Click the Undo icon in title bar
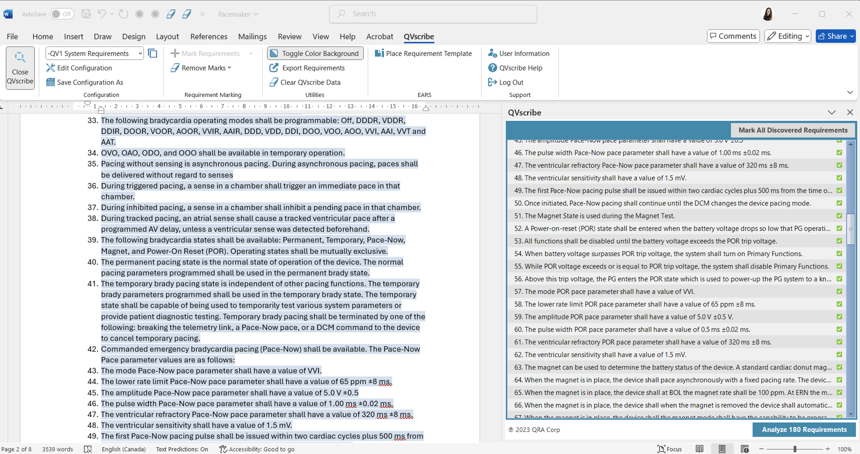860x454 pixels. [x=101, y=14]
